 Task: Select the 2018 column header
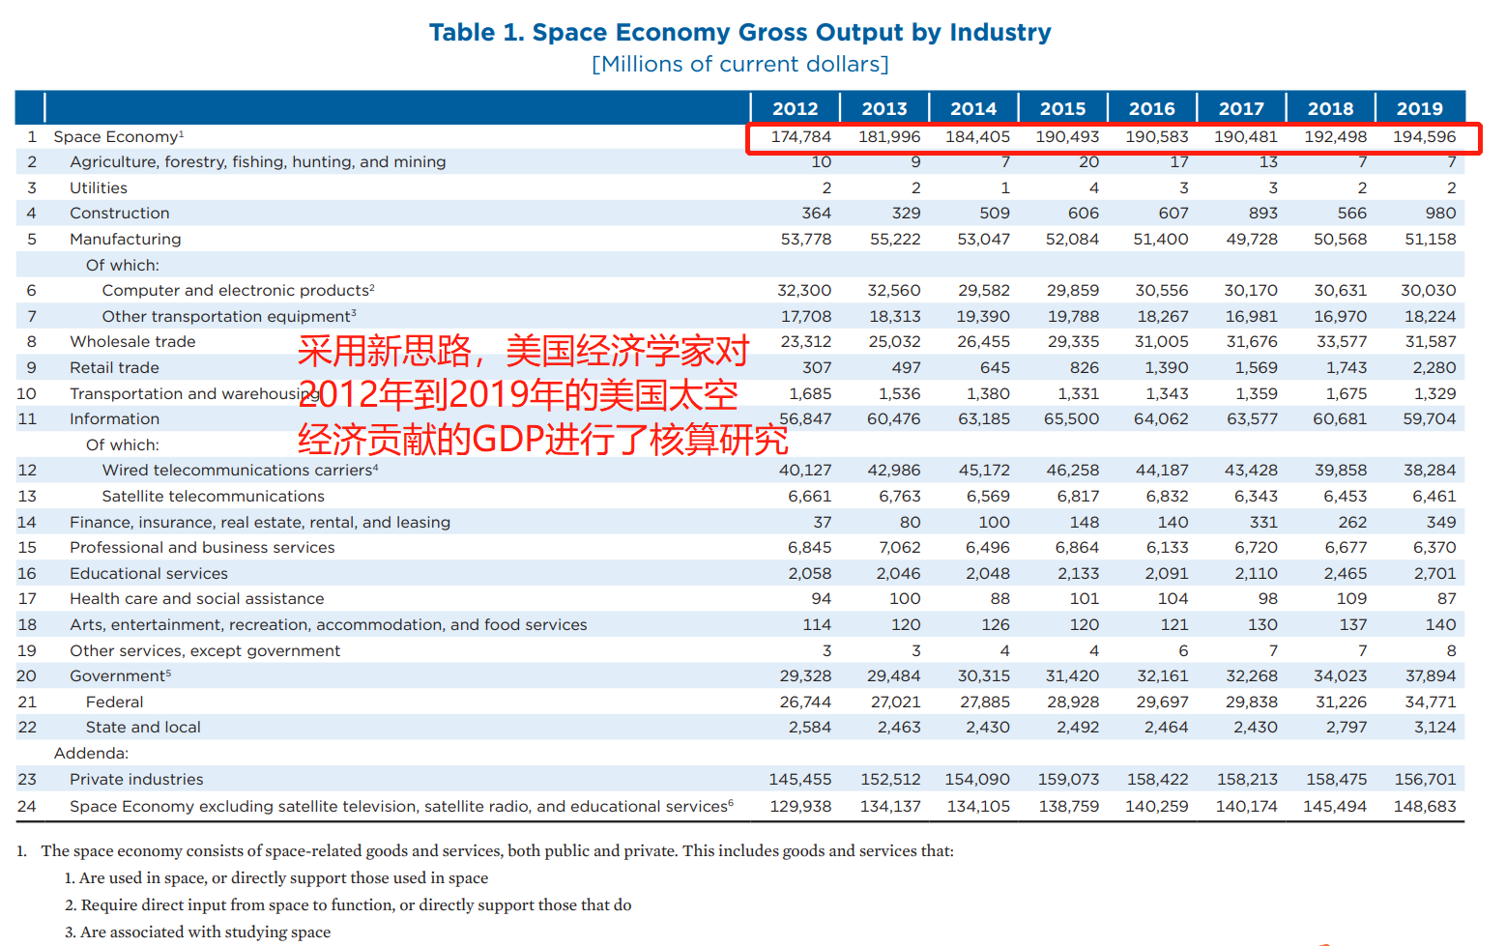[1330, 108]
